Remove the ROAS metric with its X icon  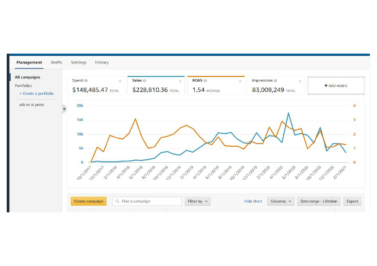[x=240, y=80]
